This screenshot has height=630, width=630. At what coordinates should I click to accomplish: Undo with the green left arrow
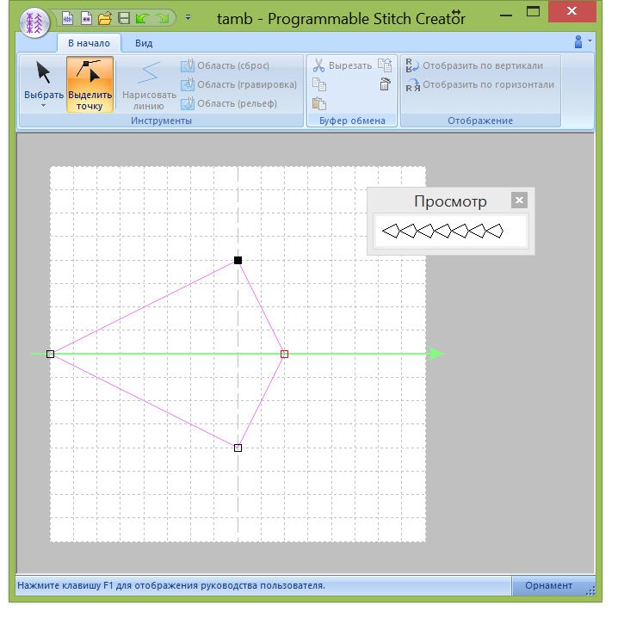pyautogui.click(x=143, y=18)
